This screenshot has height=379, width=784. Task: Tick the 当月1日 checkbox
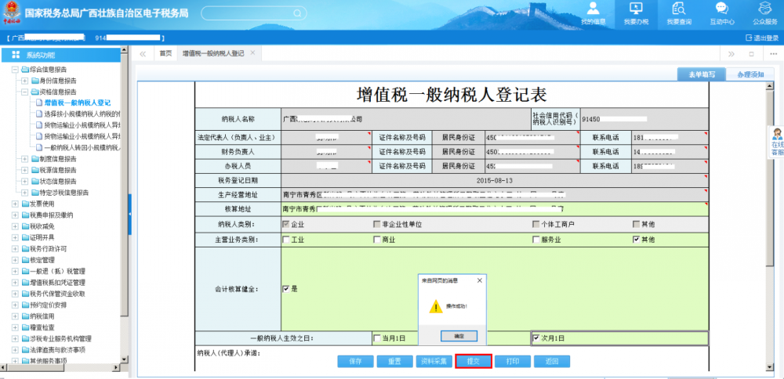click(377, 338)
